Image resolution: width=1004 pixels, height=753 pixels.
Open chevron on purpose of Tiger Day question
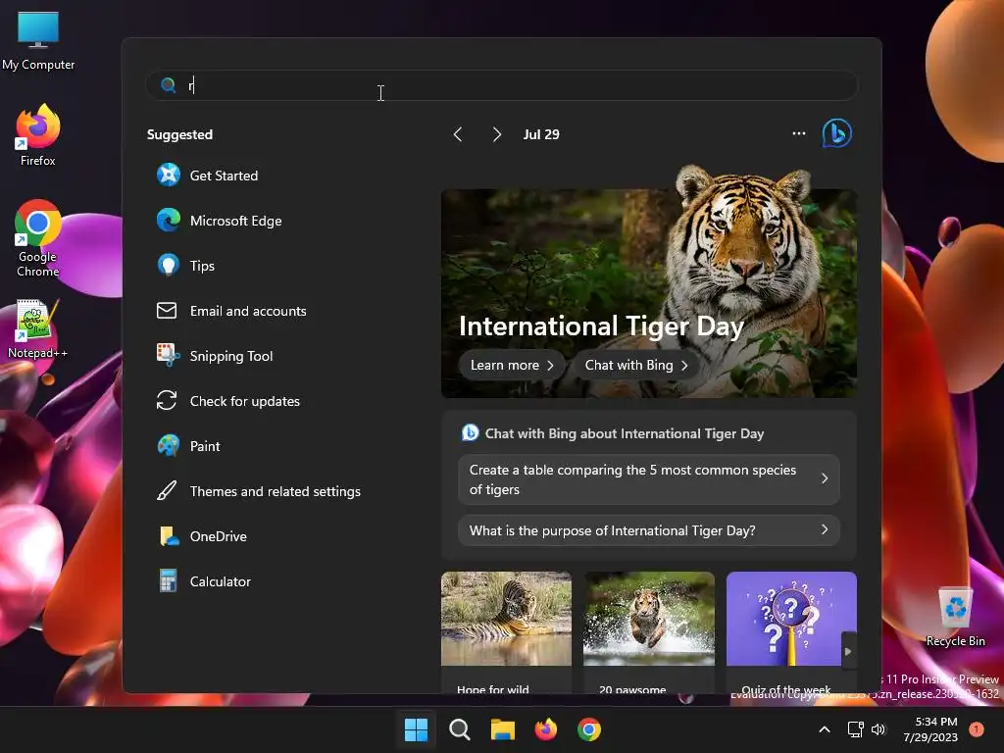(825, 529)
